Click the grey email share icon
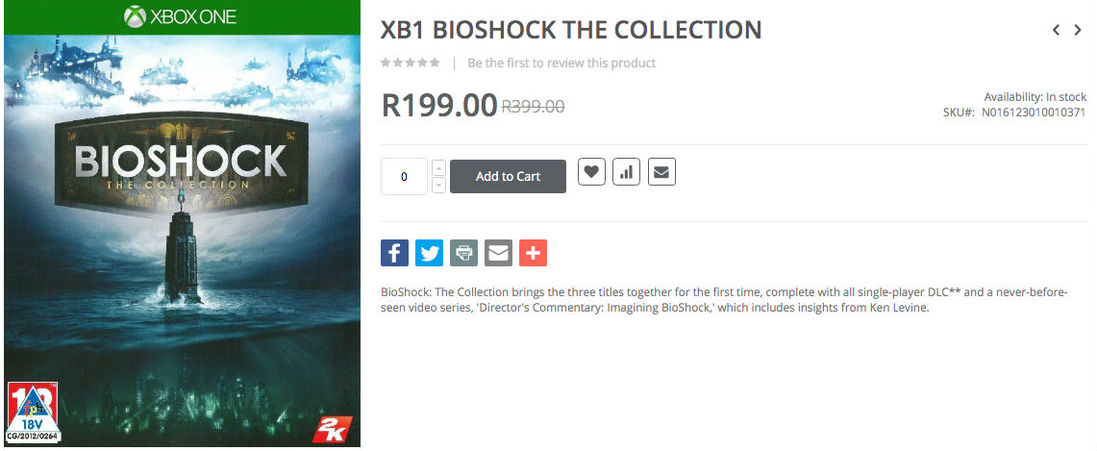This screenshot has width=1097, height=451. [x=498, y=253]
